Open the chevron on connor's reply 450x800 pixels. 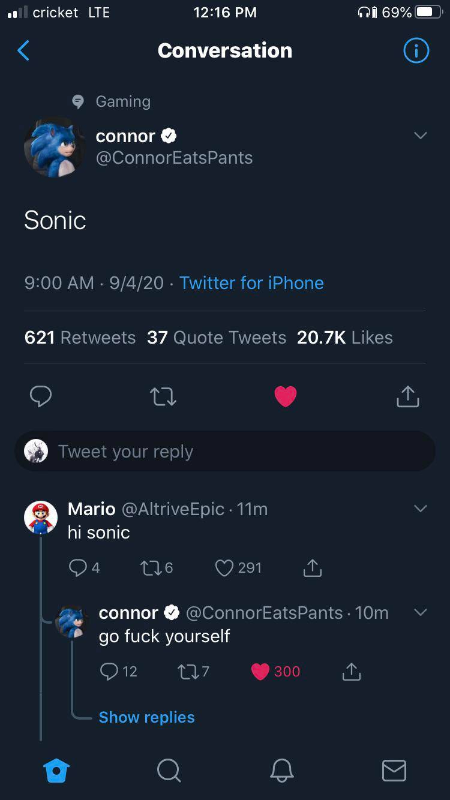click(x=420, y=612)
